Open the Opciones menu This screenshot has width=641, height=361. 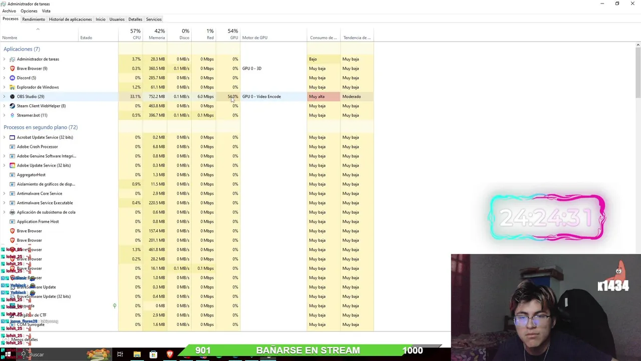coord(29,11)
